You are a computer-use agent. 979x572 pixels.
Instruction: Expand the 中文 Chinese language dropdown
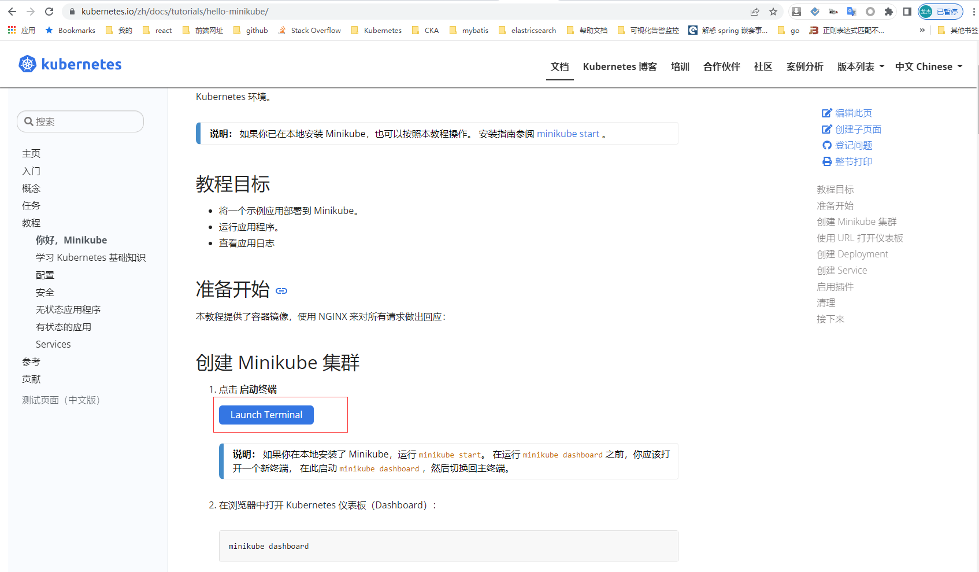tap(929, 67)
